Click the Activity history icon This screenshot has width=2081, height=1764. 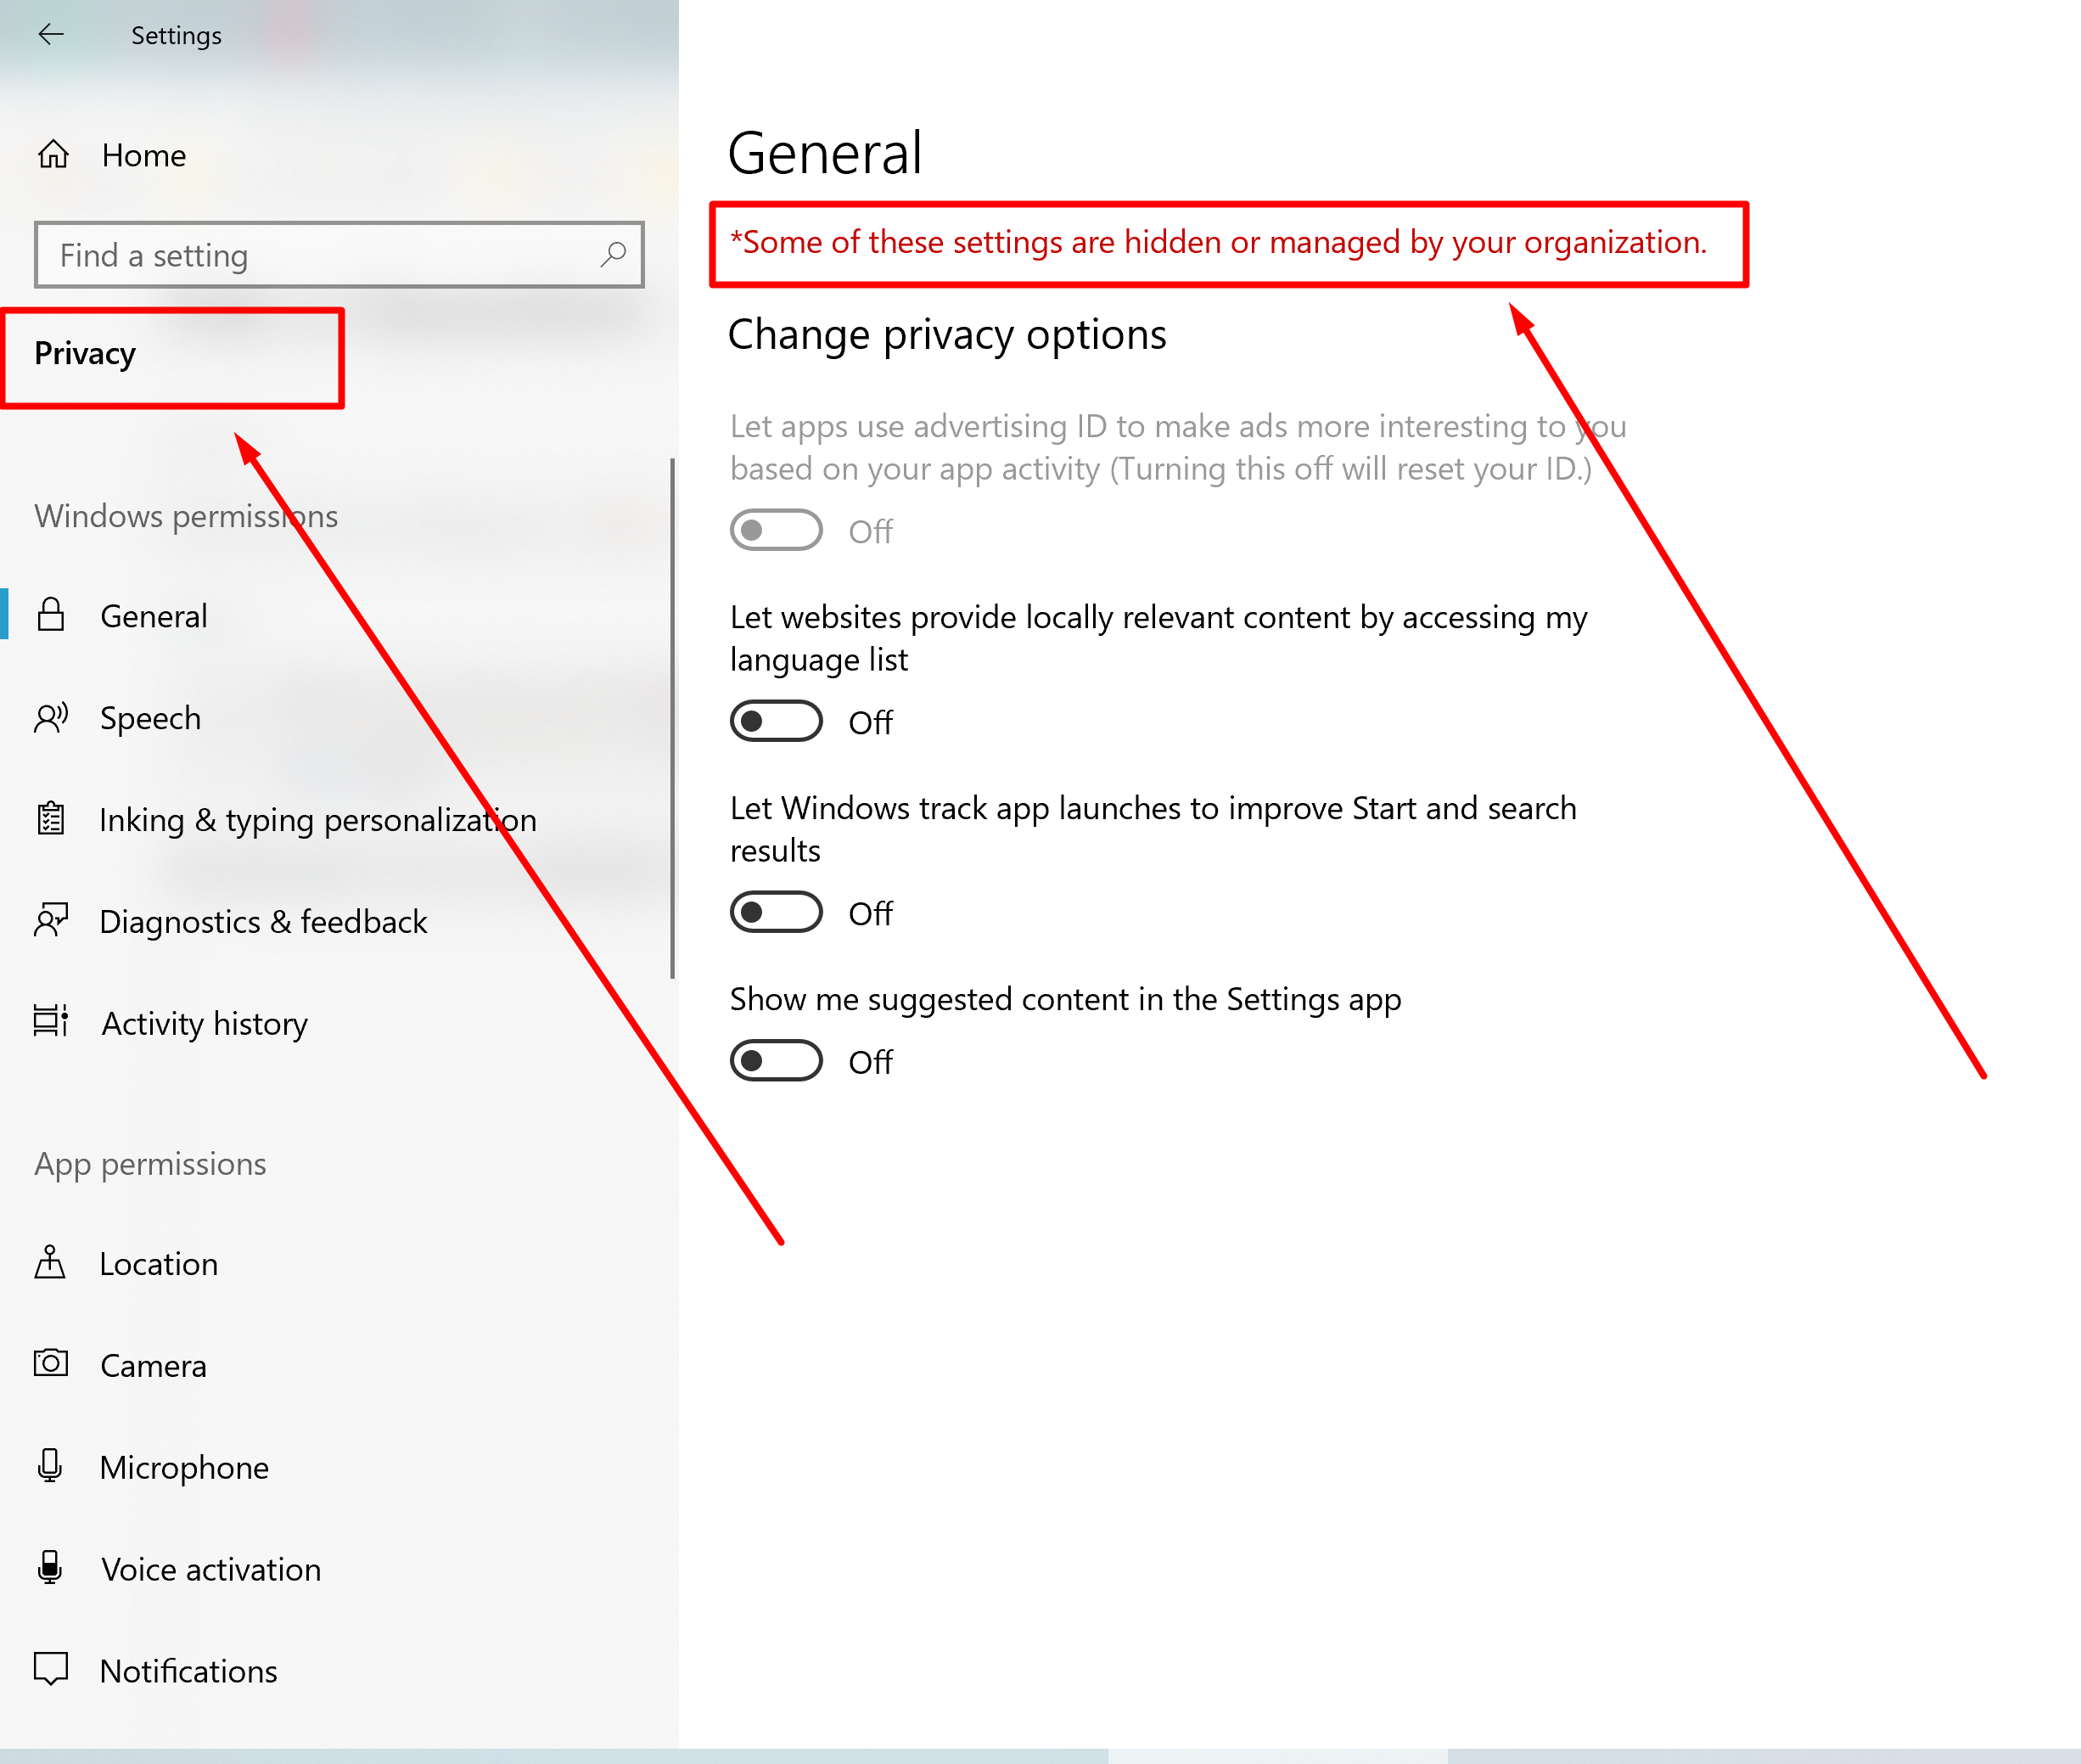tap(51, 1021)
